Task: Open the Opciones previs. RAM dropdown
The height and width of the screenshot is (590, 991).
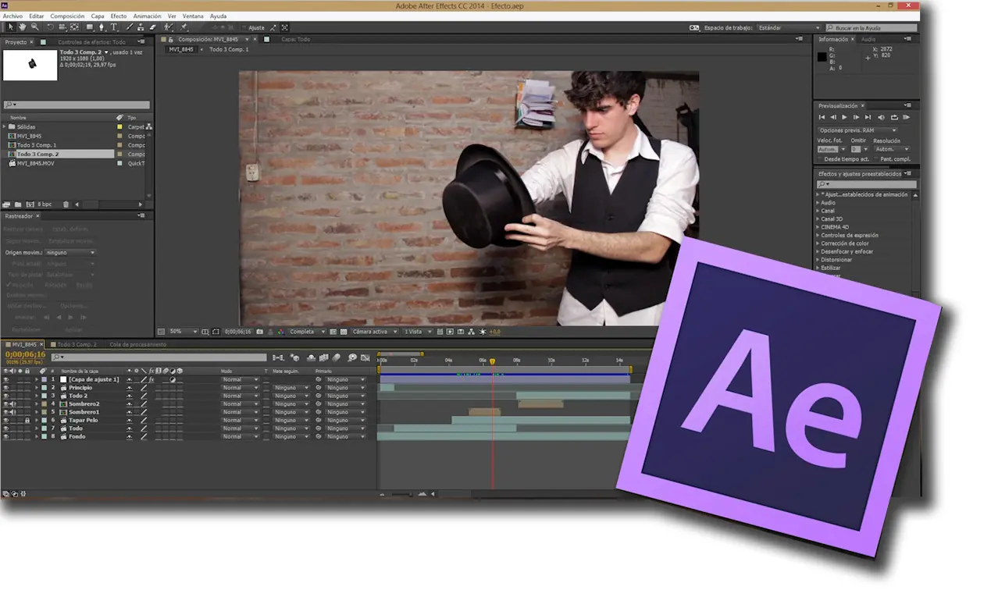Action: [x=857, y=130]
